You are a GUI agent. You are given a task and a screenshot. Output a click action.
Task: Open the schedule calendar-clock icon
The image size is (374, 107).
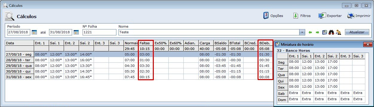point(324,32)
